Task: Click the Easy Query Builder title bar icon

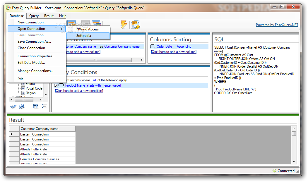Action: coord(8,8)
